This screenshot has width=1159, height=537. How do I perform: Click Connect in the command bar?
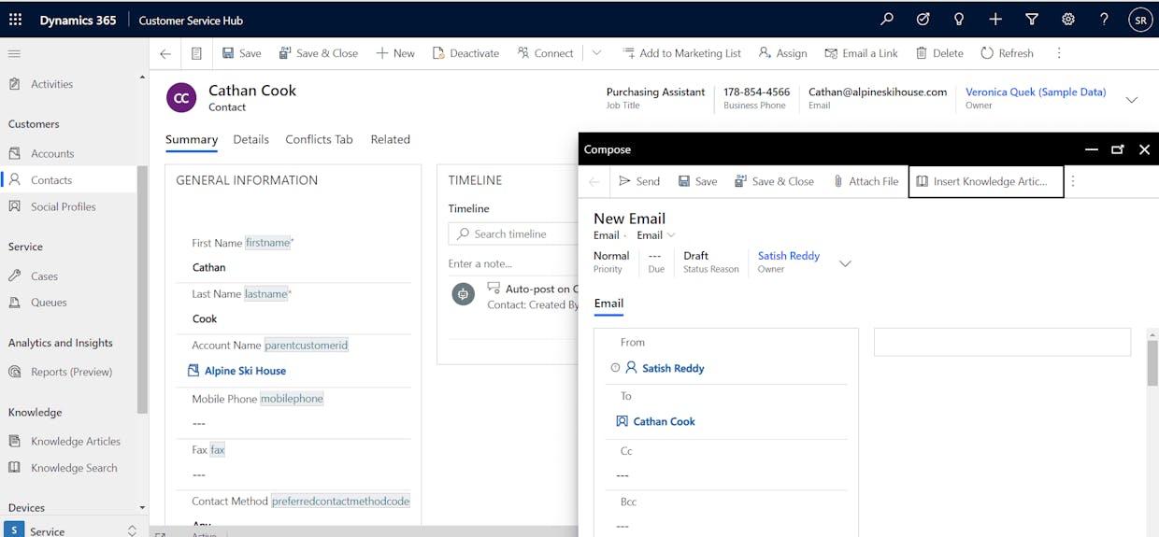point(545,53)
